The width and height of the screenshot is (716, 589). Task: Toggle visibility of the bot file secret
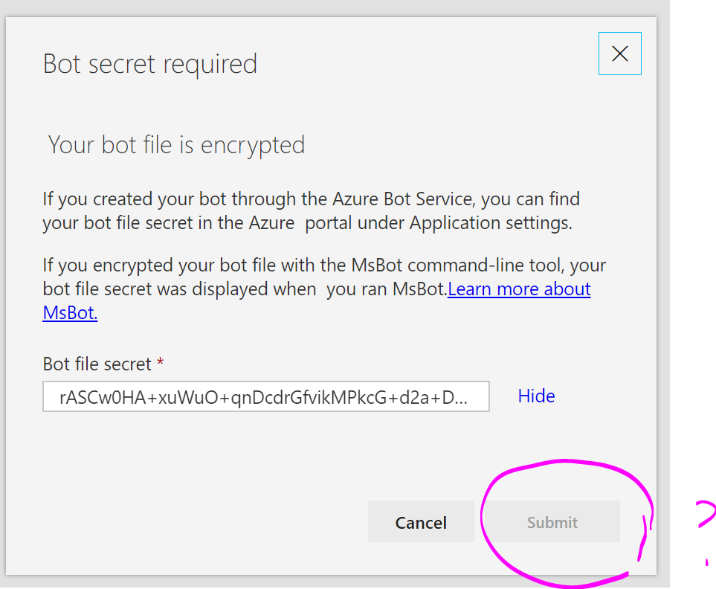(536, 396)
